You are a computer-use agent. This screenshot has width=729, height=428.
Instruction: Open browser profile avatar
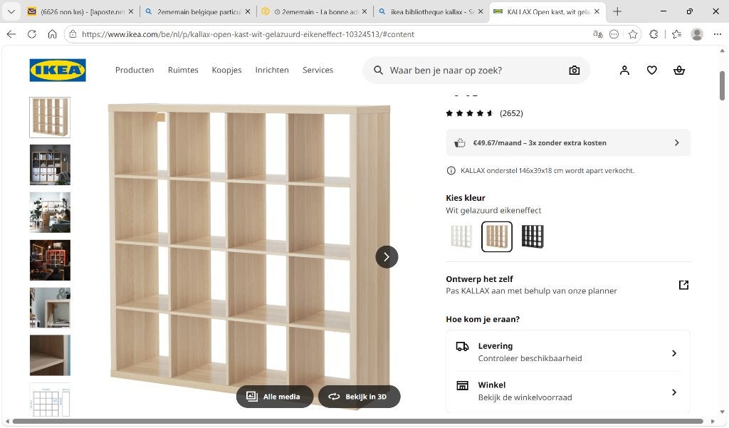[x=697, y=34]
